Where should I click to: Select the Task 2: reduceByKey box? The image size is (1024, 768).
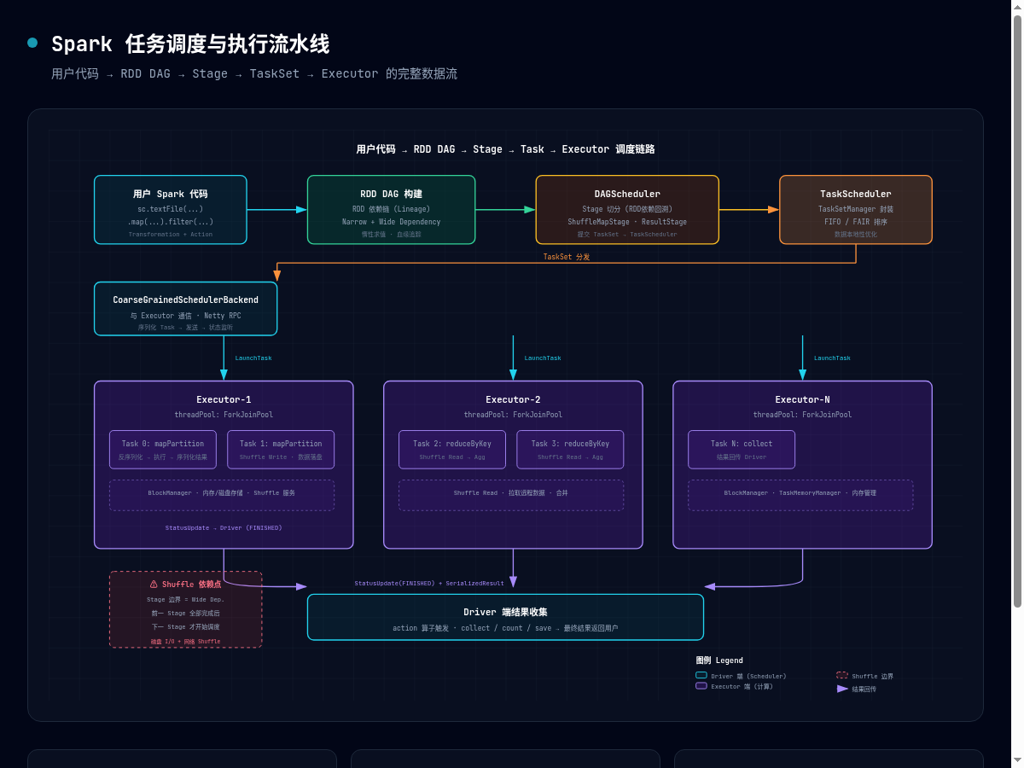point(452,450)
